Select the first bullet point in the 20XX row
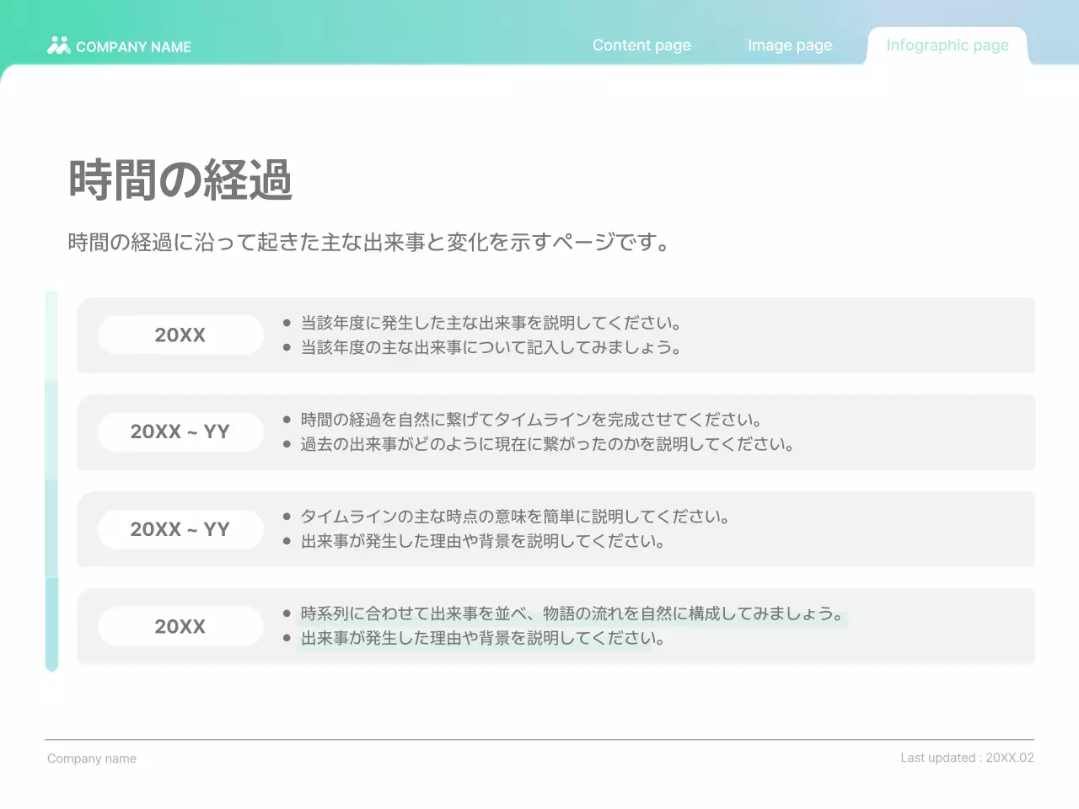This screenshot has width=1079, height=809. [287, 321]
